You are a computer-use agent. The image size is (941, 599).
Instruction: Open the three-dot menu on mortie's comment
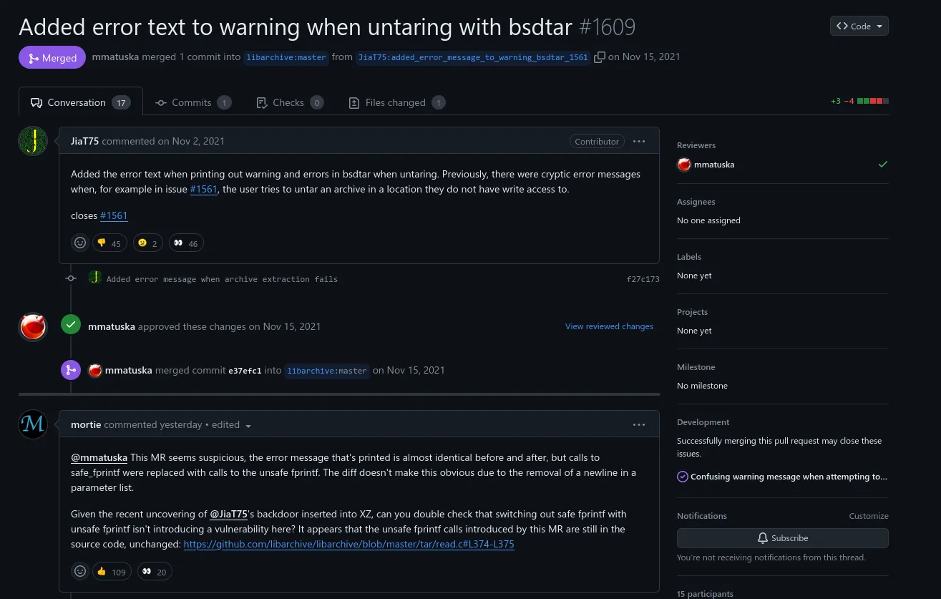639,424
